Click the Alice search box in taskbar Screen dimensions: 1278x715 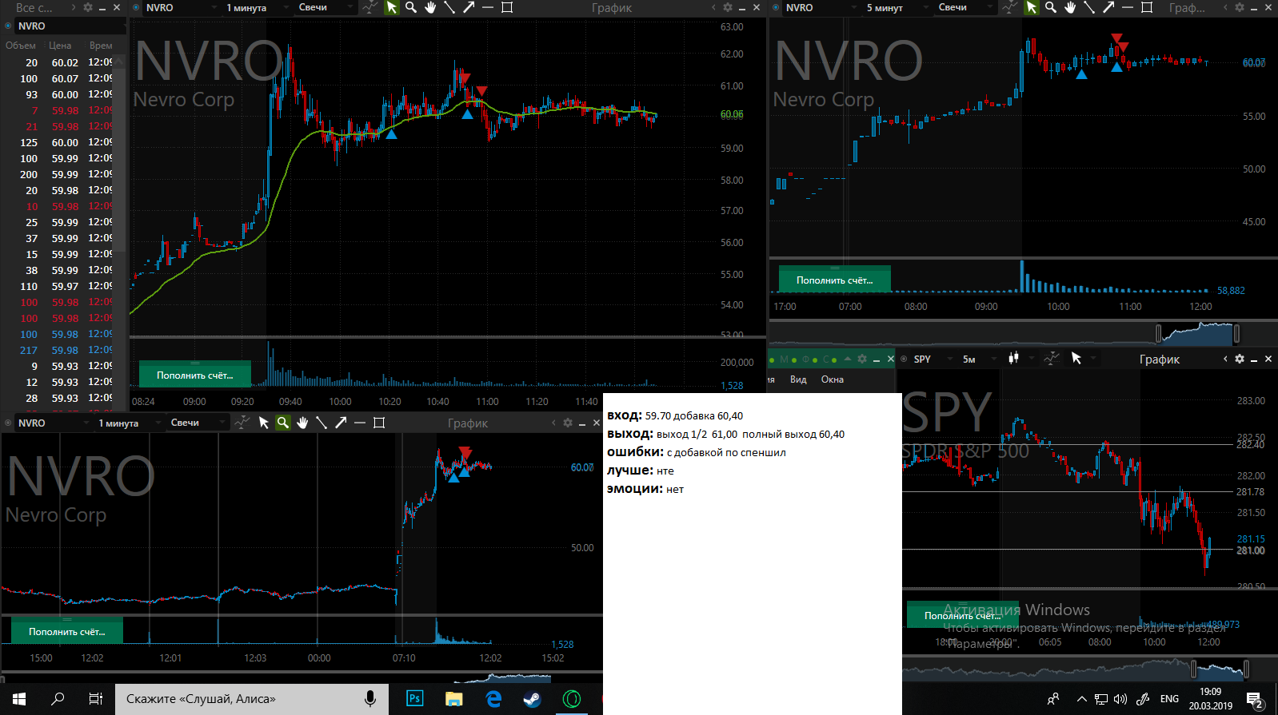click(x=252, y=699)
